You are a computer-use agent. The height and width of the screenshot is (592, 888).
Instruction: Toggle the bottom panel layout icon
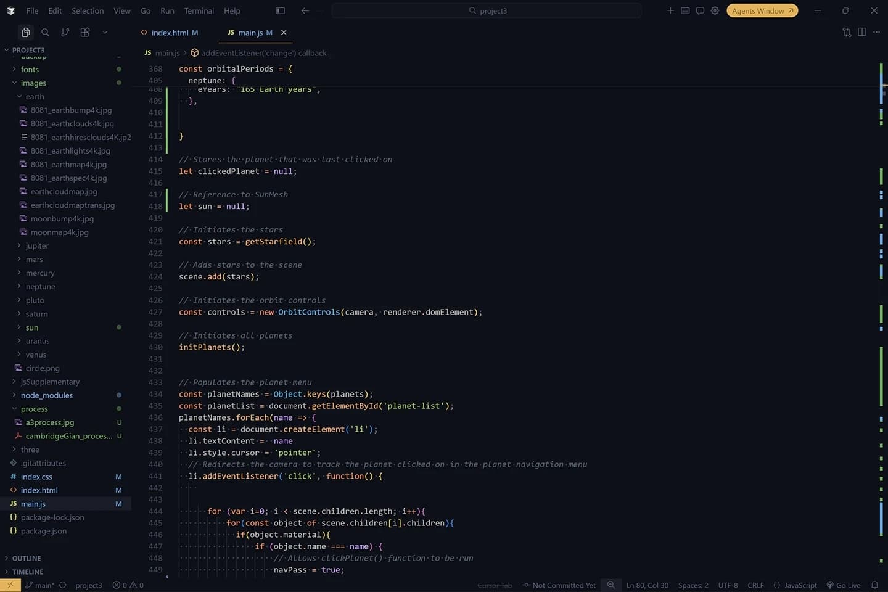685,10
